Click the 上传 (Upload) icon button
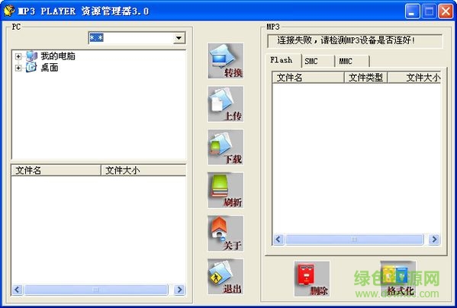 click(x=226, y=104)
